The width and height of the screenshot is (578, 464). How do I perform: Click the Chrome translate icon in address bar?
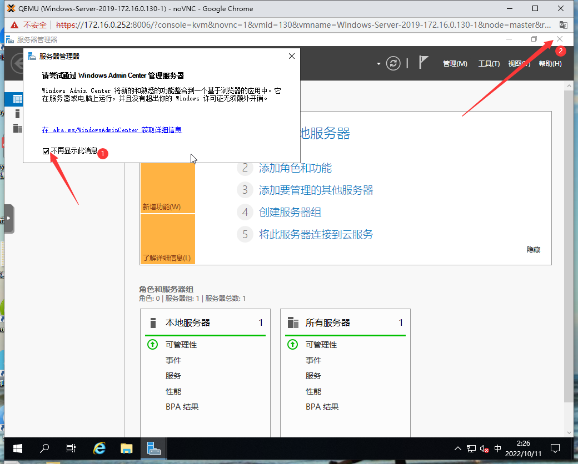point(563,25)
